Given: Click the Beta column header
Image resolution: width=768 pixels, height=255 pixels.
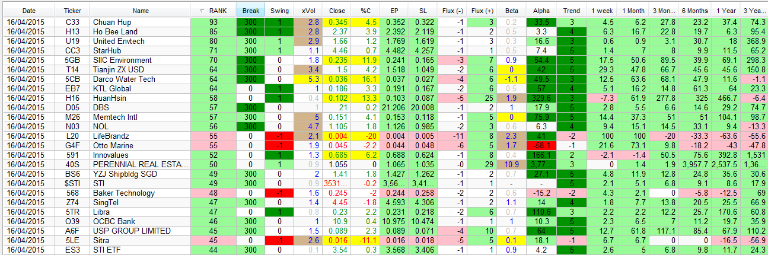Looking at the screenshot, I should (x=512, y=11).
